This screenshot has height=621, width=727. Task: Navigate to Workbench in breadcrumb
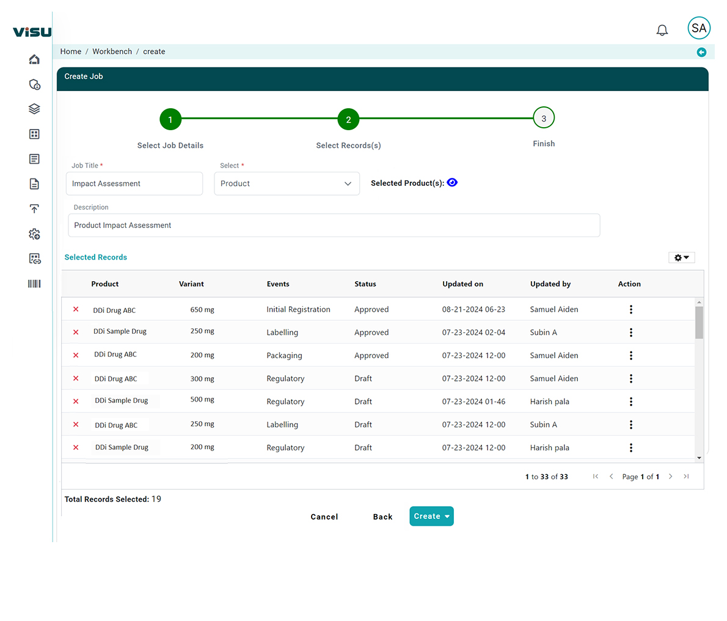(x=112, y=52)
